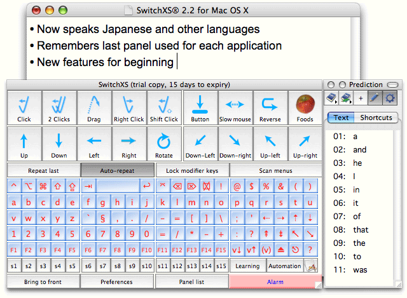Click the Rotate icon
This screenshot has width=407, height=298.
pos(164,144)
